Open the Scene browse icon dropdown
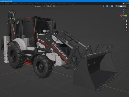Viewport: 129px width, 97px height. tap(124, 4)
